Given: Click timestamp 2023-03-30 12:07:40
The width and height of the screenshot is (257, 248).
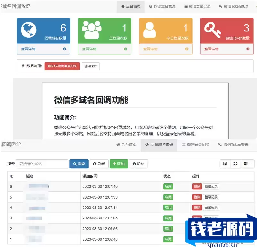Looking at the screenshot, I should click(x=100, y=187).
